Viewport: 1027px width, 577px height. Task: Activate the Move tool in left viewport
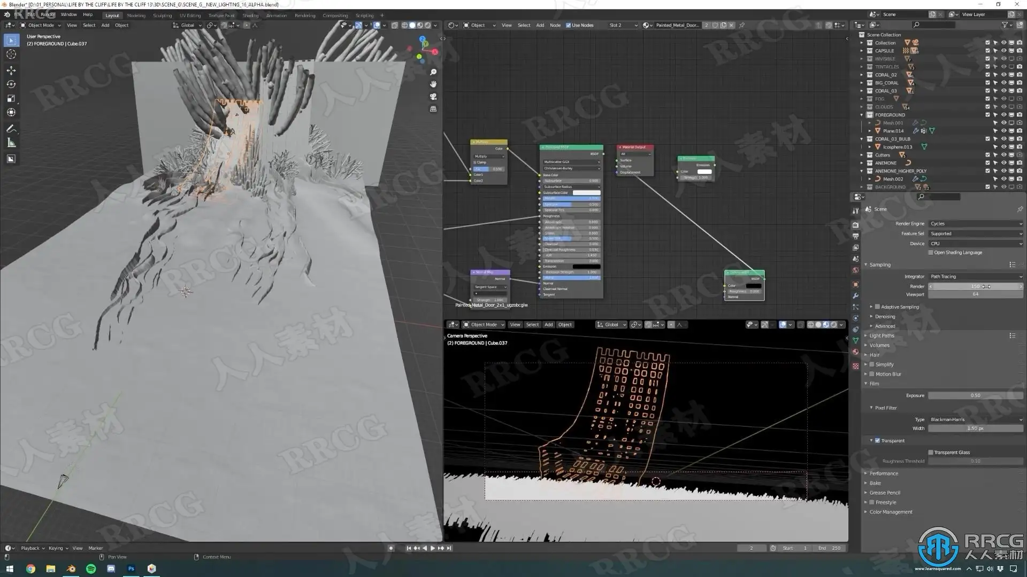[11, 71]
